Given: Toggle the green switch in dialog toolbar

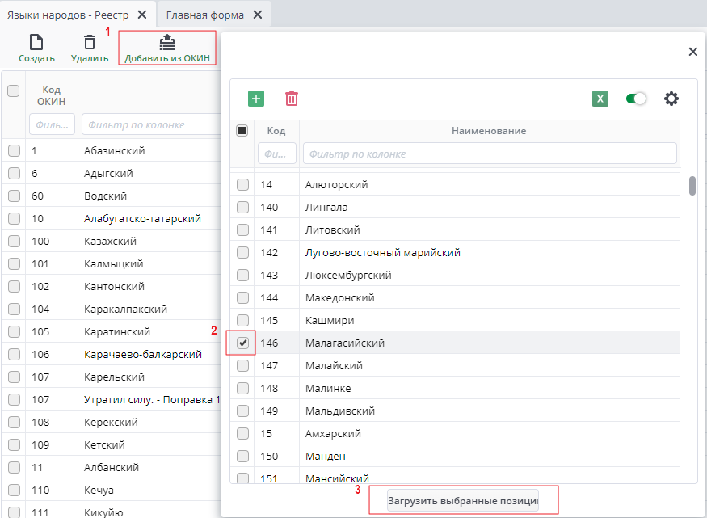Looking at the screenshot, I should 636,99.
